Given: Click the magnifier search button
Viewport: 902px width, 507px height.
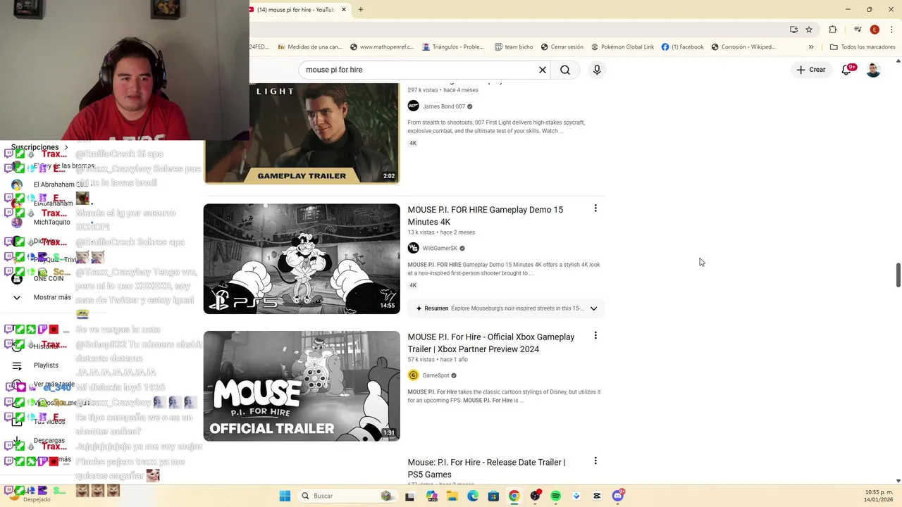Looking at the screenshot, I should 565,70.
